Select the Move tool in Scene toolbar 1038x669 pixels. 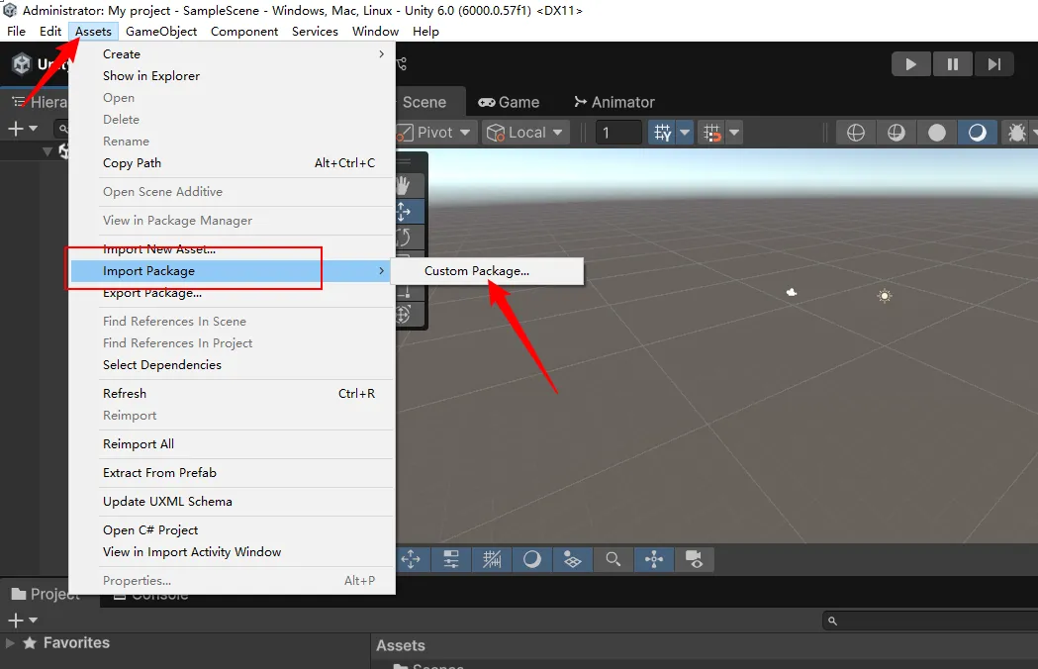(x=403, y=211)
